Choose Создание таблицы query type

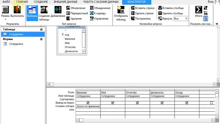click(44, 13)
